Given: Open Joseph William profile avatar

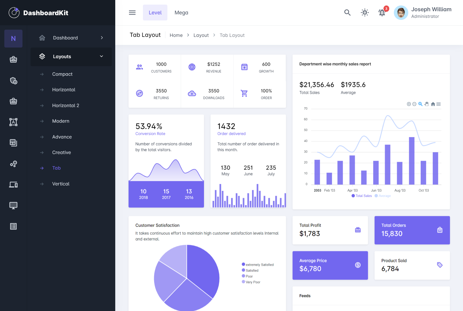Looking at the screenshot, I should [x=401, y=13].
